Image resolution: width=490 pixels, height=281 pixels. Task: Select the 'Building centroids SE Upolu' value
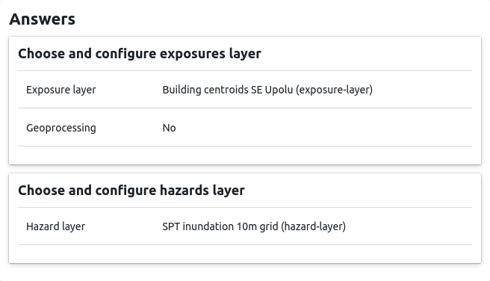pos(228,90)
